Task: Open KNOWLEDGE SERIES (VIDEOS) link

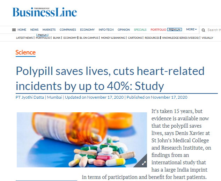Action: coord(181,38)
